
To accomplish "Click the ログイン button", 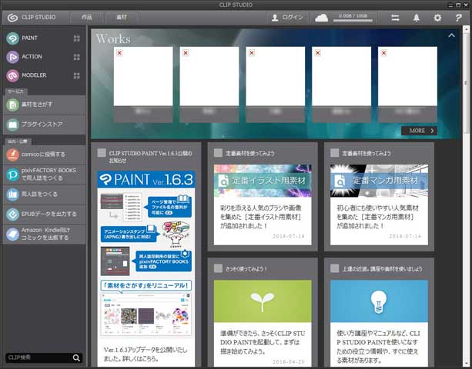I will pyautogui.click(x=287, y=18).
